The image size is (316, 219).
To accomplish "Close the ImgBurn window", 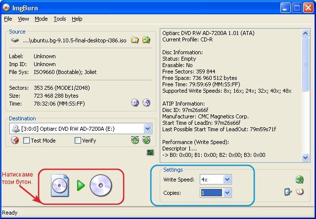I will 309,8.
